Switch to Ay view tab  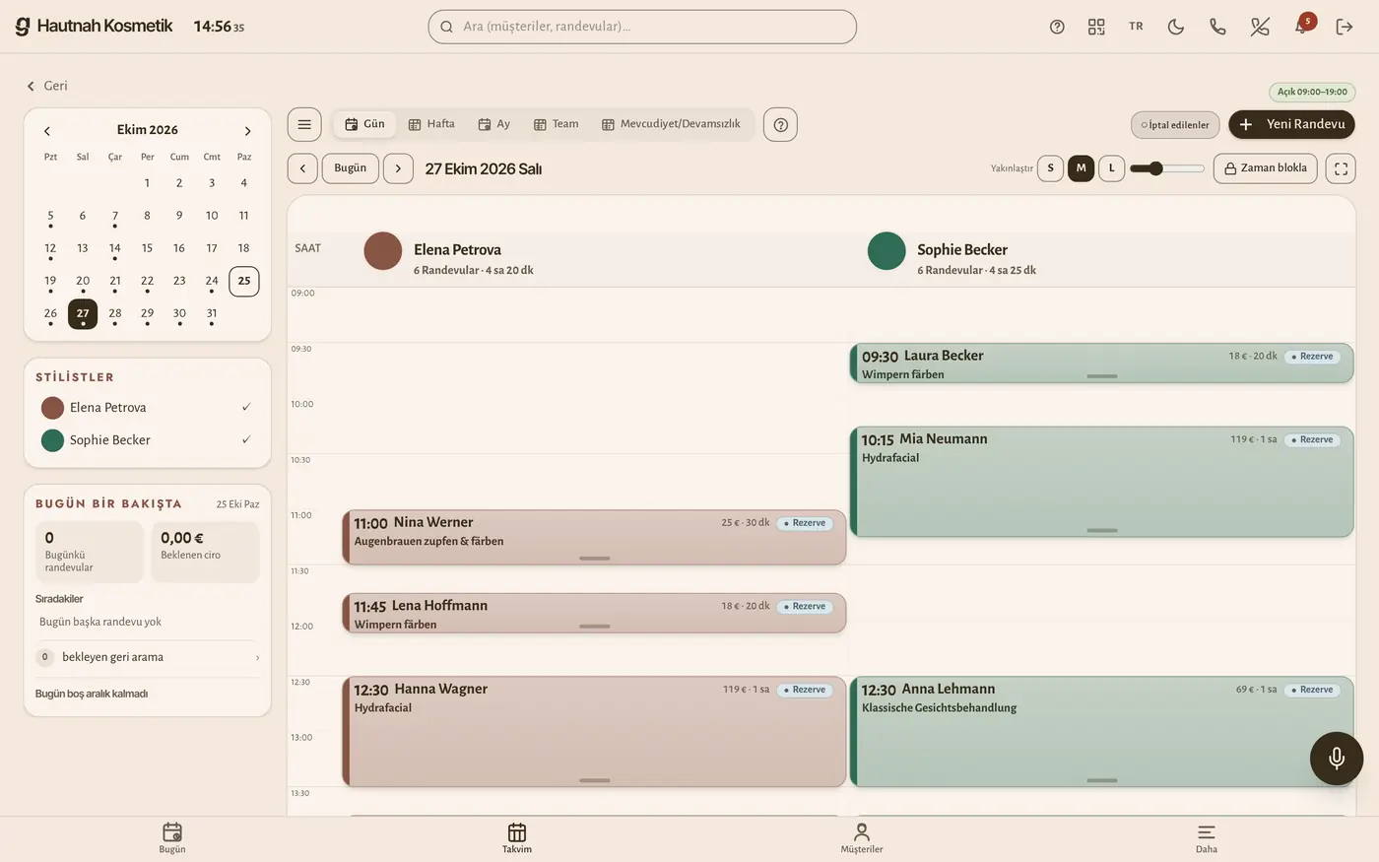click(x=494, y=124)
